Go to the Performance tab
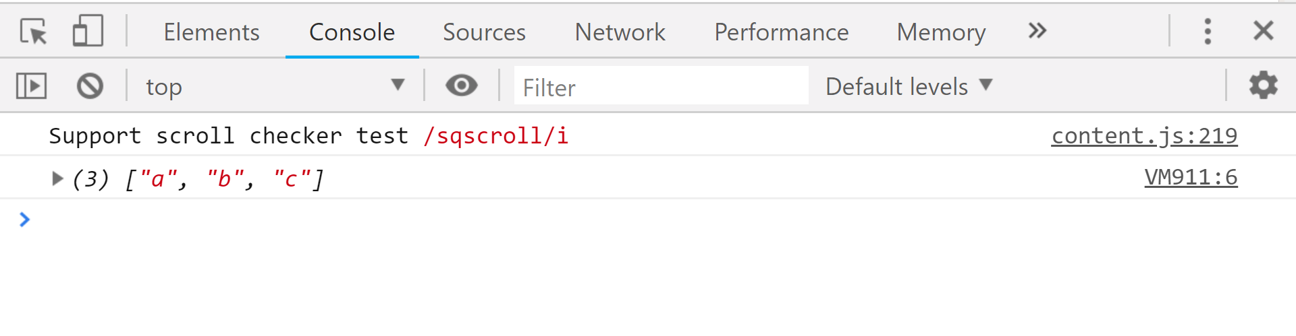1296x336 pixels. pos(781,32)
